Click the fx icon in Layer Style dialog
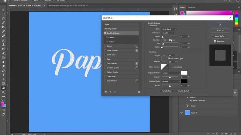The height and width of the screenshot is (135, 241). (x=106, y=92)
